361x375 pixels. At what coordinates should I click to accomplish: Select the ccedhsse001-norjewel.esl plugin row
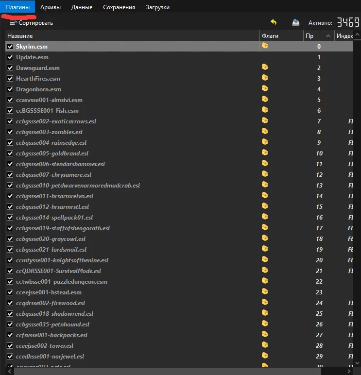point(179,357)
